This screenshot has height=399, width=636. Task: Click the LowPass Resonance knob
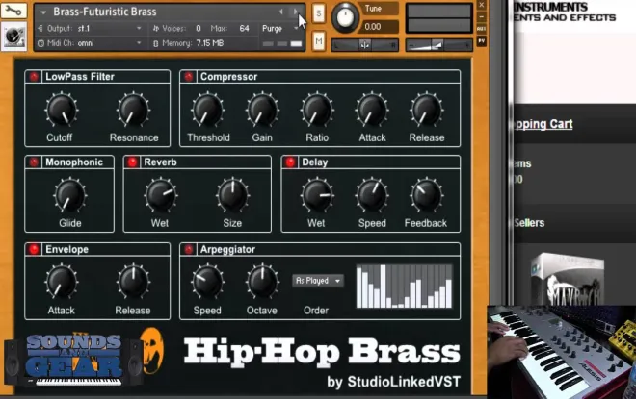pos(133,110)
